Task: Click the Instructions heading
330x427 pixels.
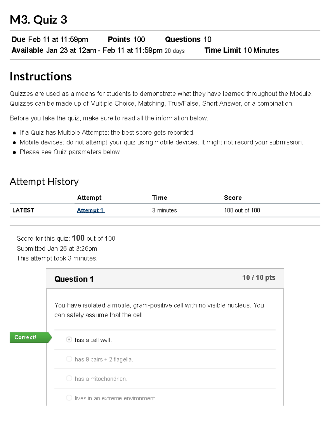Action: click(x=41, y=76)
